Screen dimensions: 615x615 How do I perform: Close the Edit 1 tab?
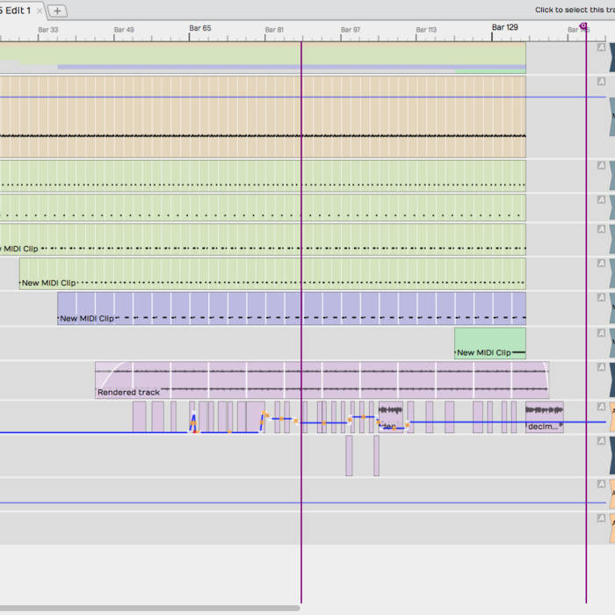[x=40, y=11]
